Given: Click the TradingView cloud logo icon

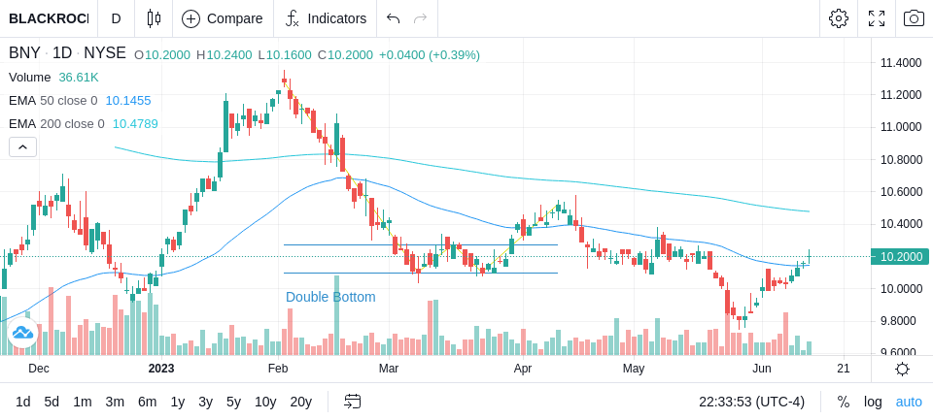Looking at the screenshot, I should tap(22, 333).
